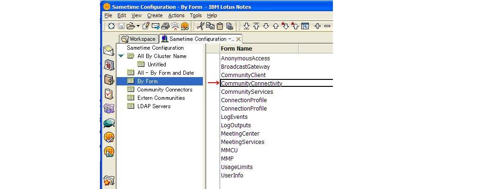Select the CommunityClient document row
Image resolution: width=501 pixels, height=189 pixels.
(276, 75)
